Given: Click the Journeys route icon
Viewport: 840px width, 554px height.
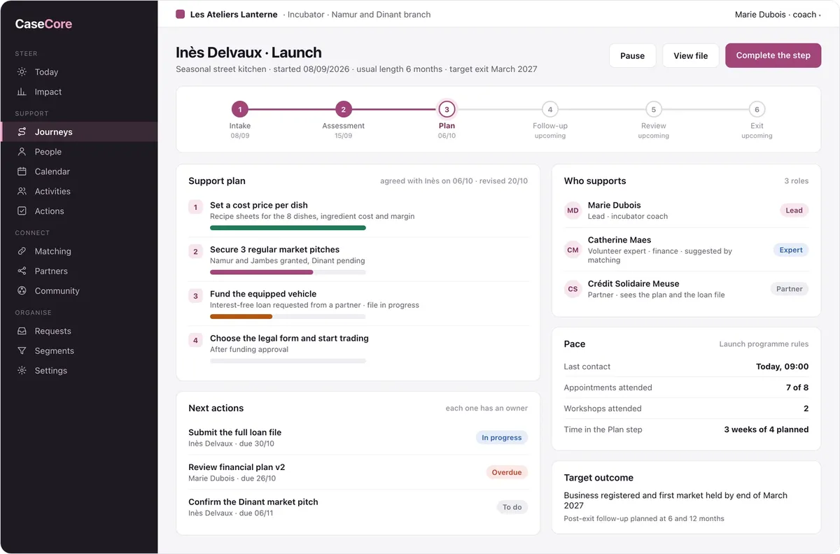Looking at the screenshot, I should click(x=22, y=132).
